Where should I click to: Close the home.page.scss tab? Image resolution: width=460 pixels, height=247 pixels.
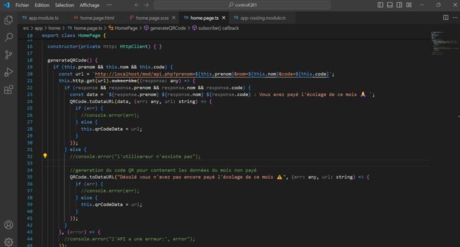pos(174,18)
